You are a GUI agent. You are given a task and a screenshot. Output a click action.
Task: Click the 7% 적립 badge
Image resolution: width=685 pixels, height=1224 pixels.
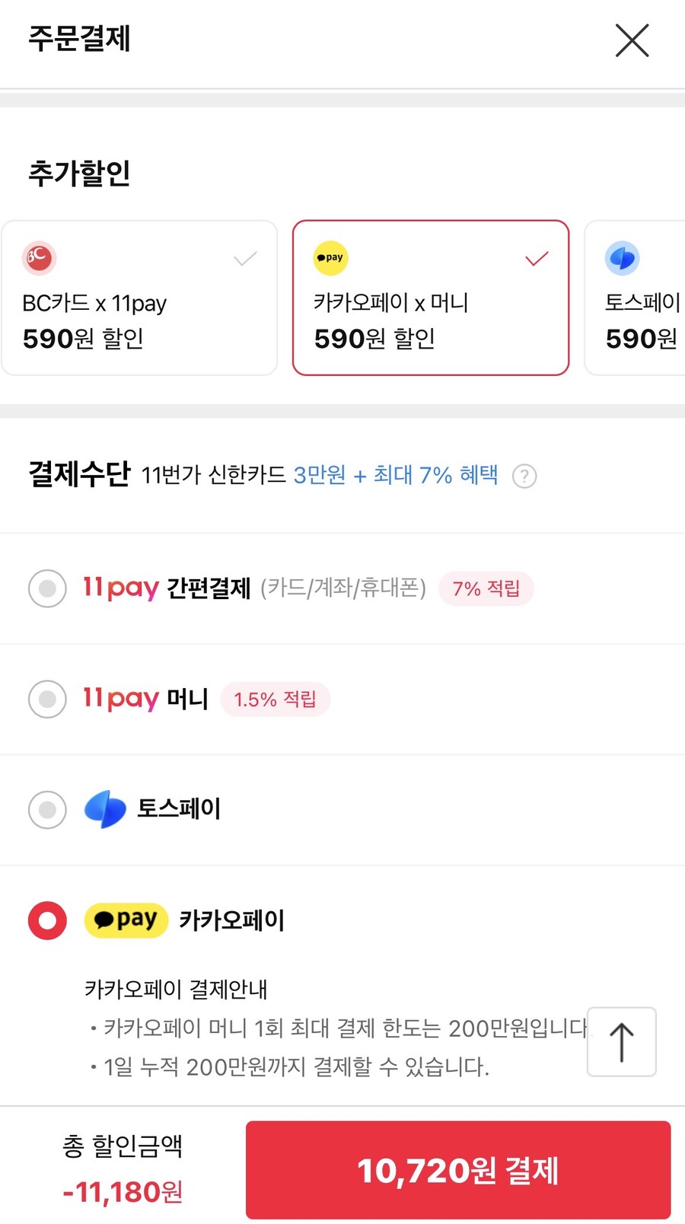pos(486,588)
